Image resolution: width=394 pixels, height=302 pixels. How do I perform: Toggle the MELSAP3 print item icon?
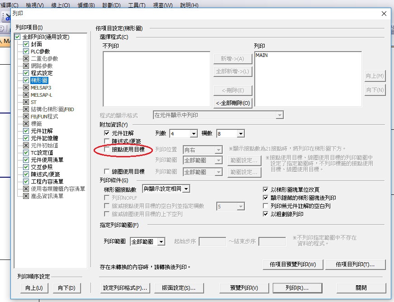coord(26,88)
